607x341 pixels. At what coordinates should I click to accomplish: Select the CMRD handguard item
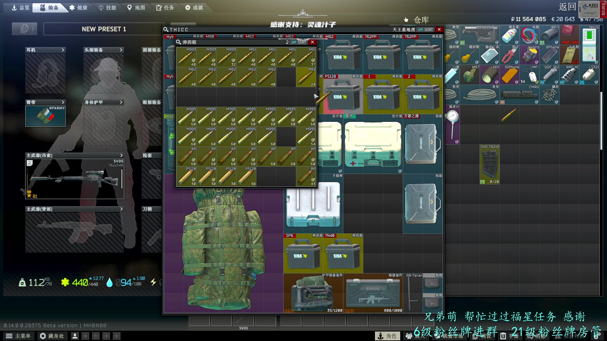pyautogui.click(x=519, y=95)
